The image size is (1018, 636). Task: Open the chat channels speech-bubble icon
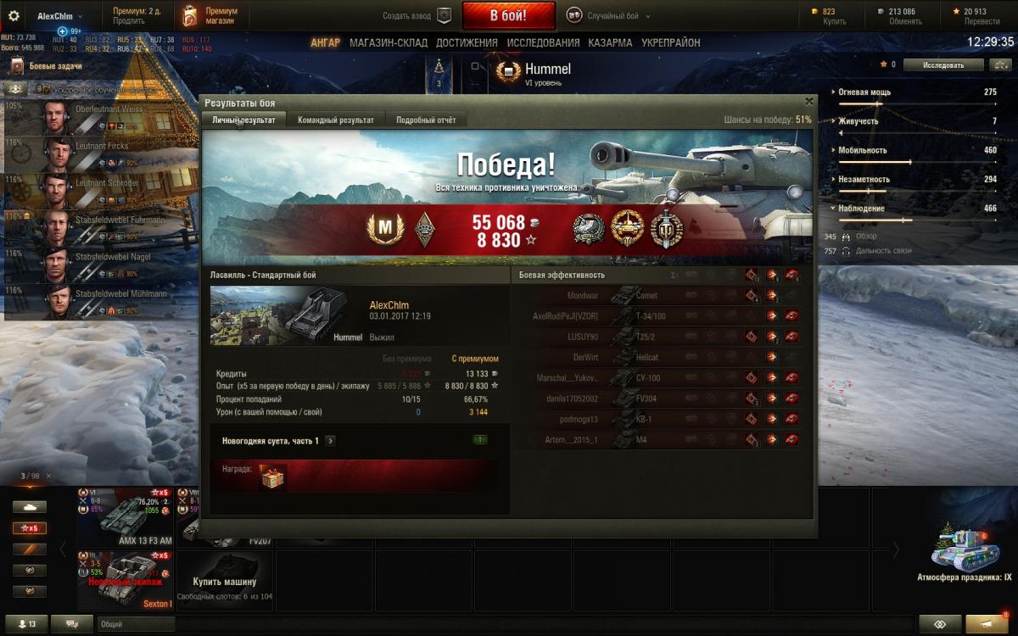[72, 624]
